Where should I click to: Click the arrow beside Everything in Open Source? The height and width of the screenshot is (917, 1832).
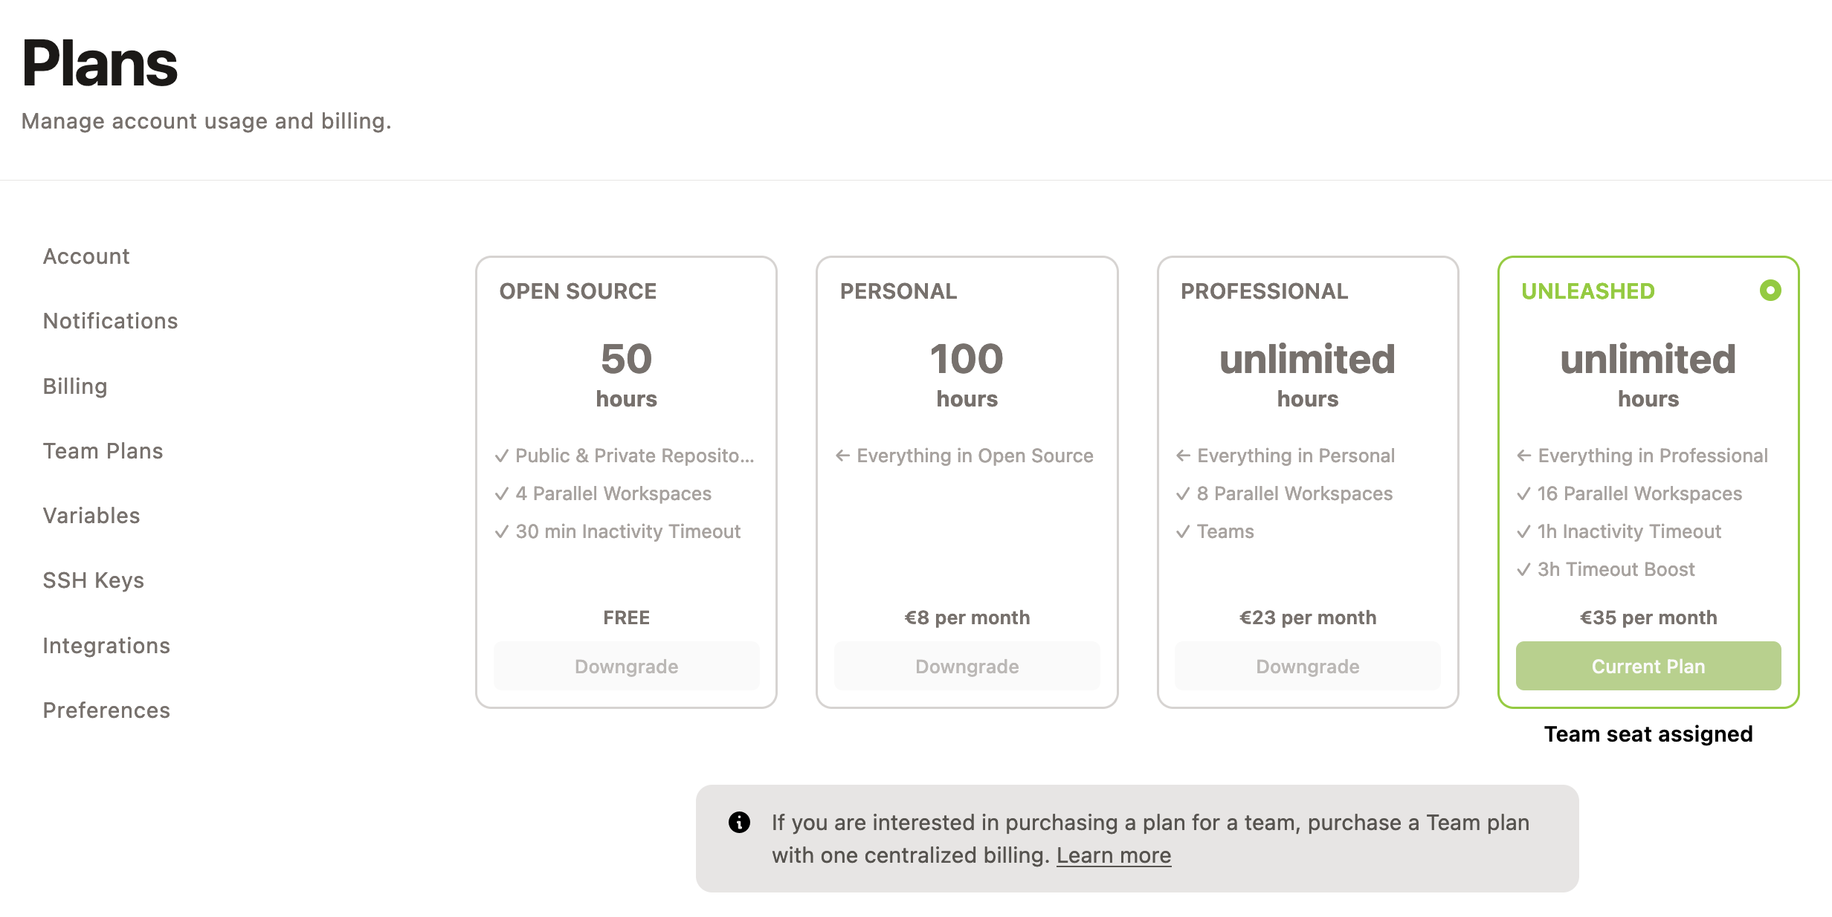(x=843, y=455)
